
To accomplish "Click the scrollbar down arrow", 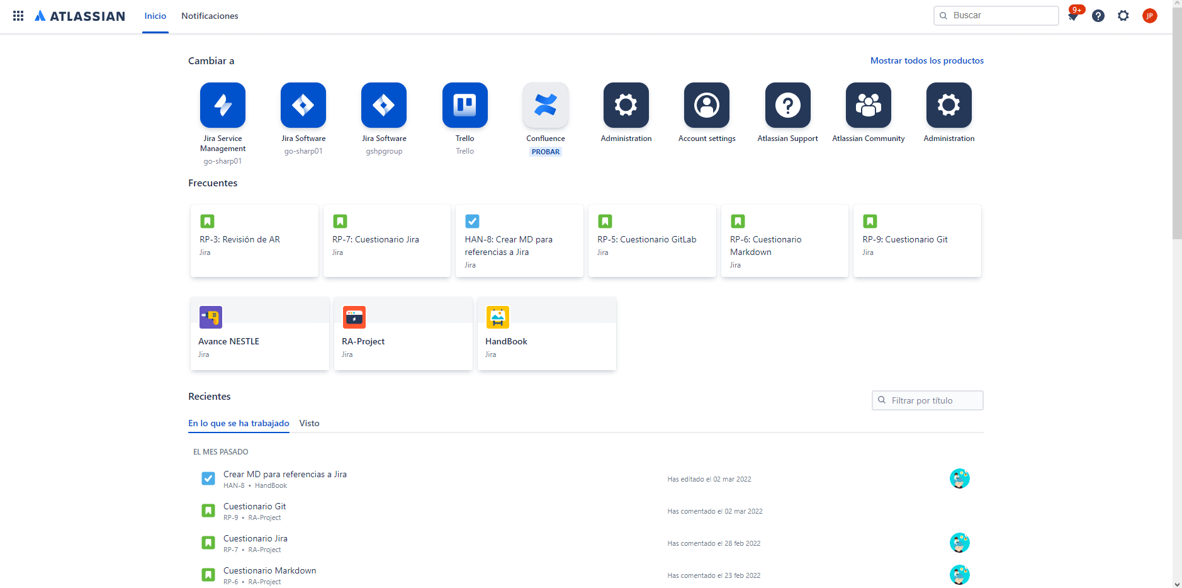I will 1177,584.
